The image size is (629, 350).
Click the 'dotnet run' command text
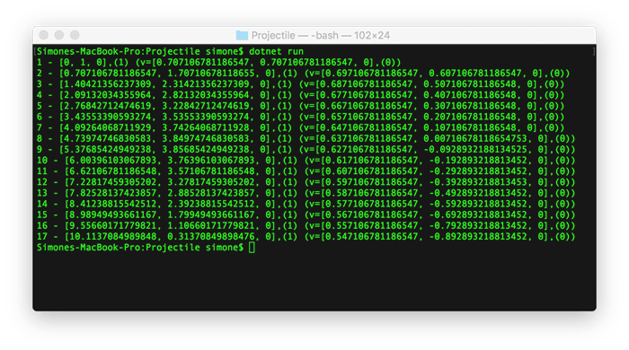[x=276, y=51]
